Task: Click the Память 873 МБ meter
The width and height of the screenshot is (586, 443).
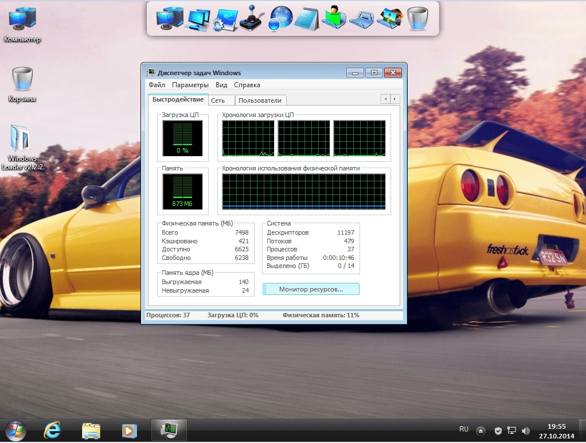Action: tap(182, 192)
